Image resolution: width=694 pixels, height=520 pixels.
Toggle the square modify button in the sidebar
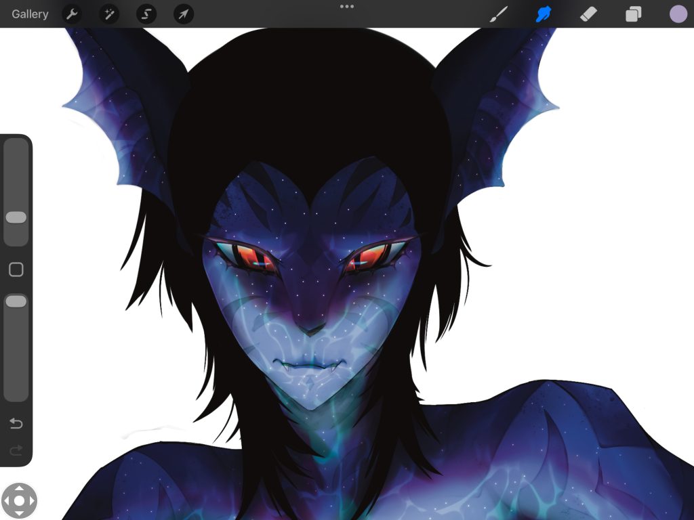(x=16, y=270)
